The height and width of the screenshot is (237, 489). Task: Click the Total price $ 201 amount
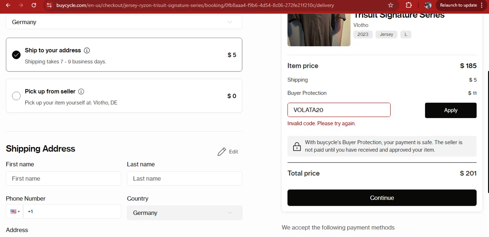[468, 173]
